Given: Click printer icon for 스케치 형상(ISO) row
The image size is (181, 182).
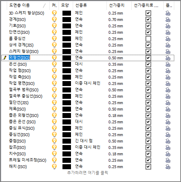Looking at the screenshot, I should 168,52.
